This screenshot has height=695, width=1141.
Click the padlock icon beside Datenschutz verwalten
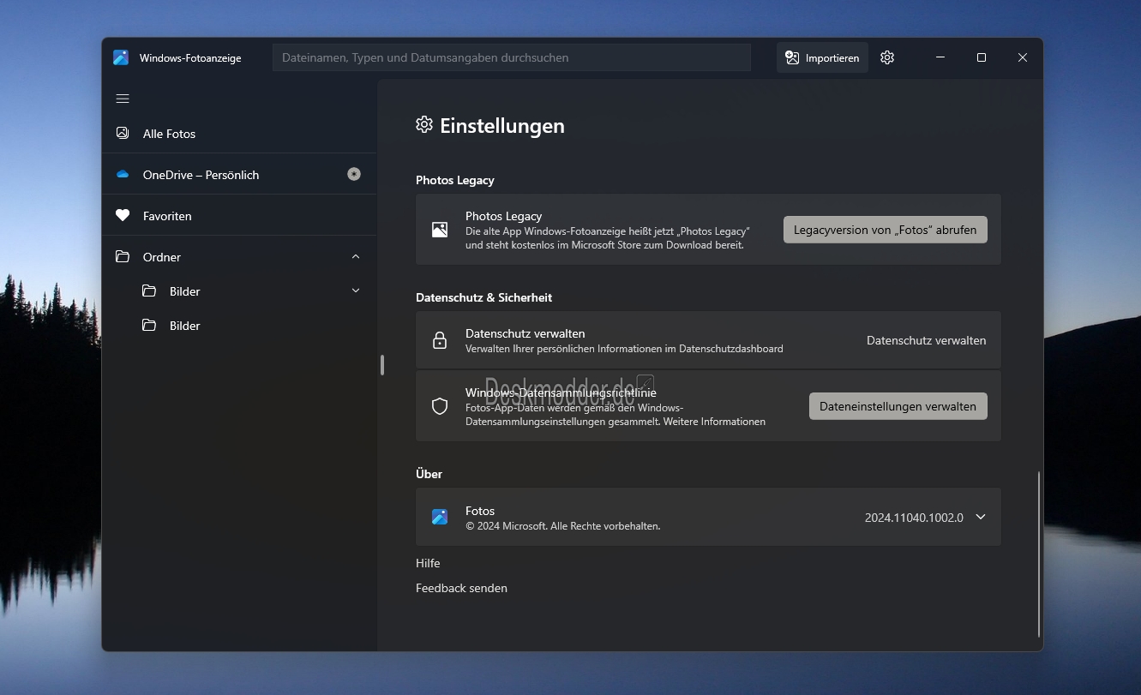(440, 340)
